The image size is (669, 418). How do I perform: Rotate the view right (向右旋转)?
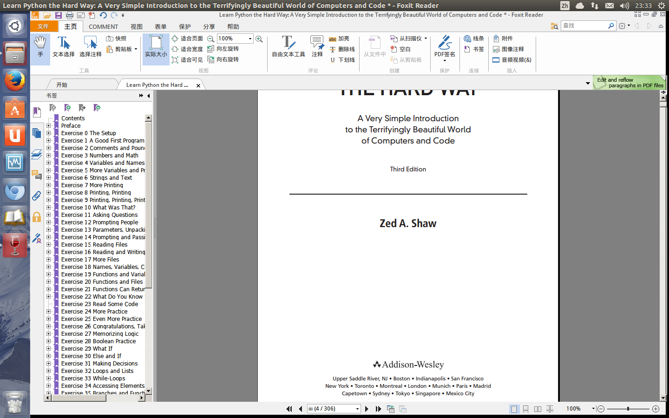[x=223, y=59]
